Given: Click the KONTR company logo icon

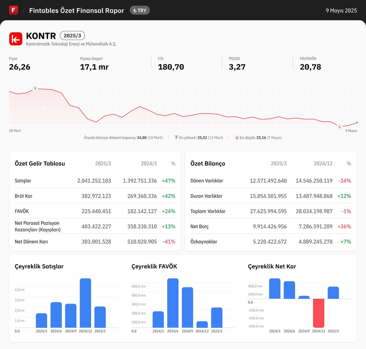Looking at the screenshot, I should [16, 39].
